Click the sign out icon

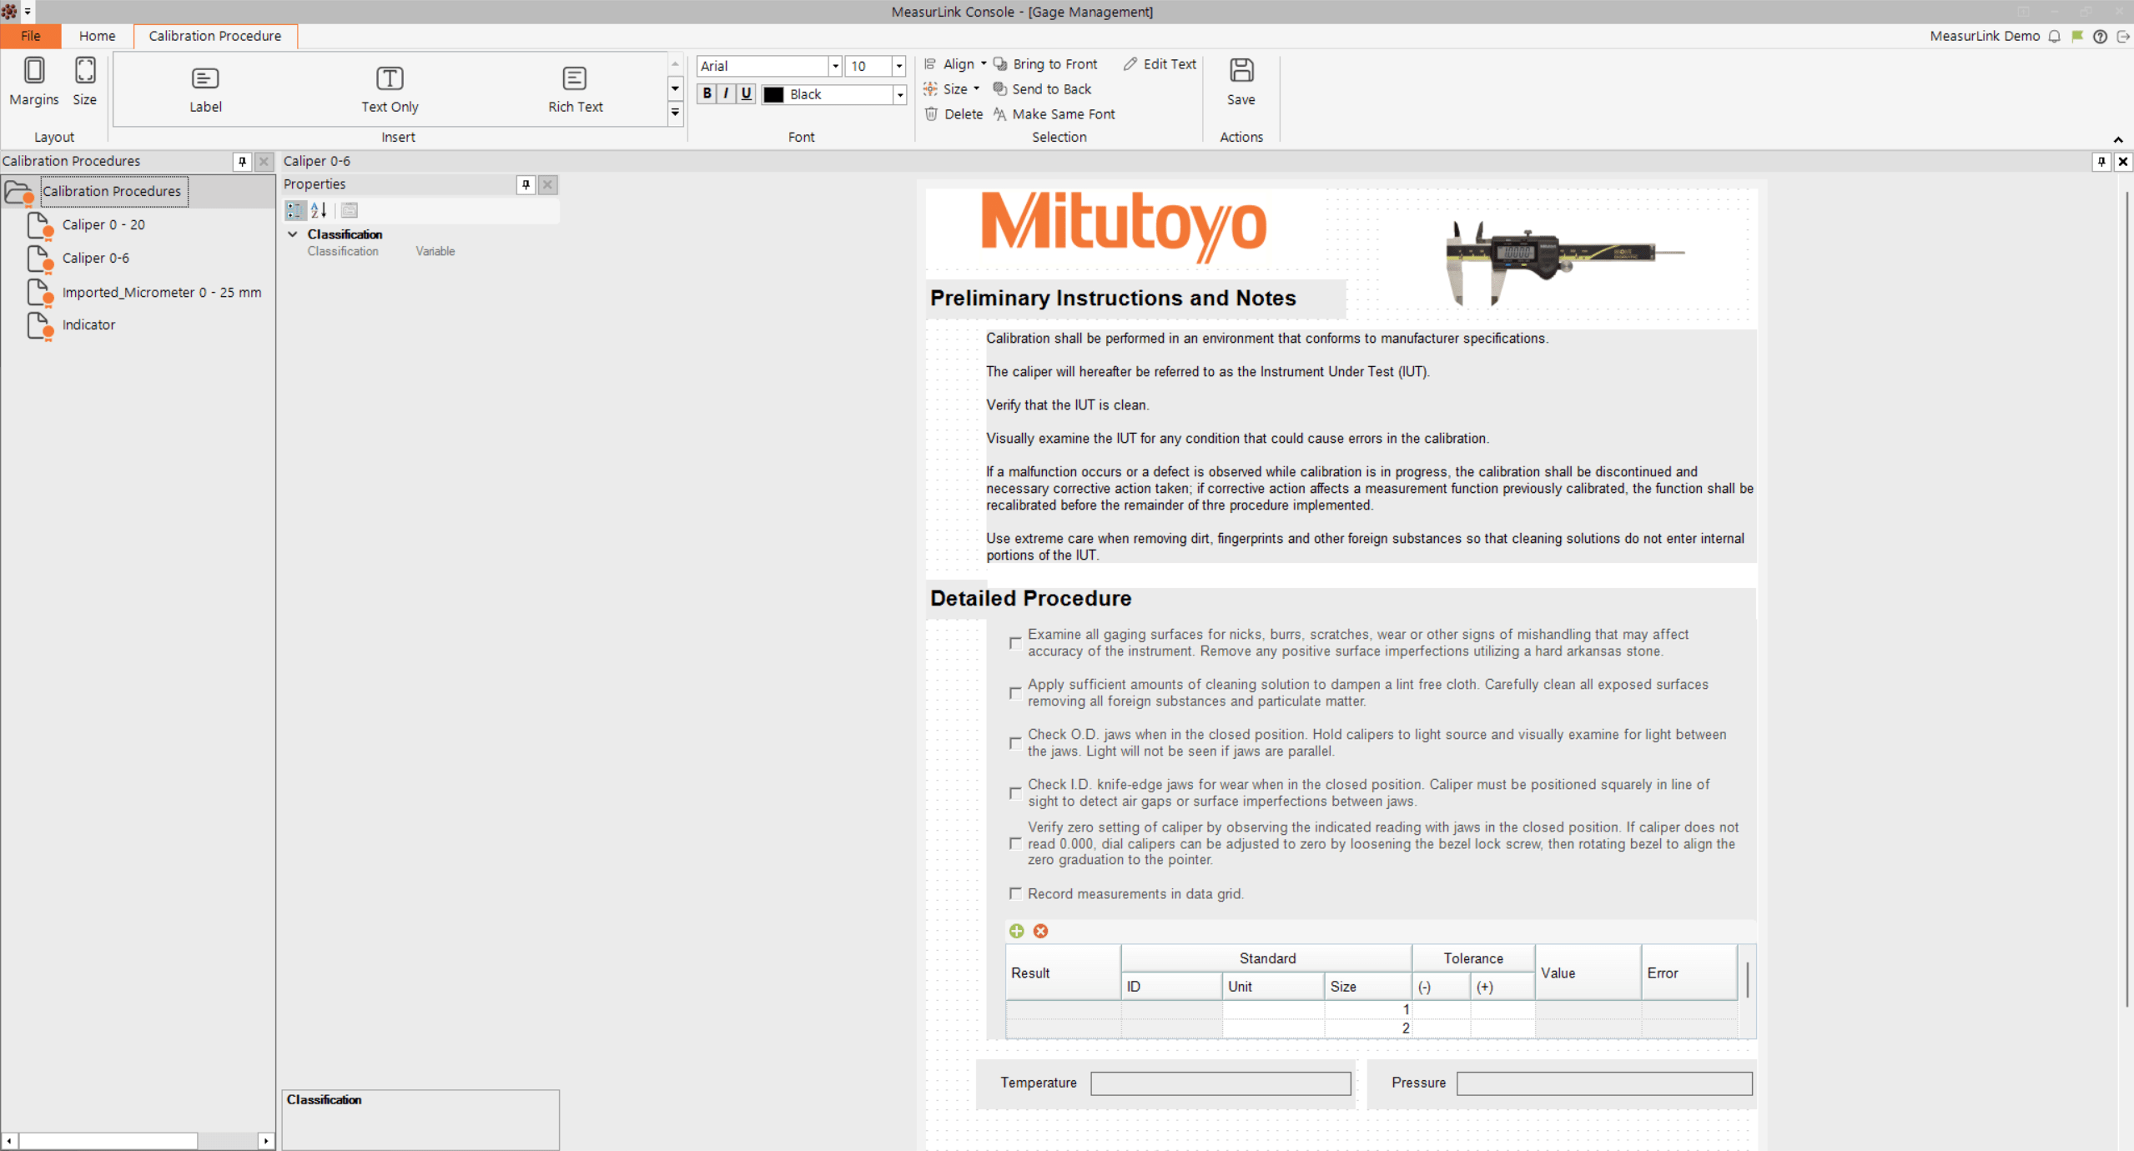click(x=2123, y=36)
